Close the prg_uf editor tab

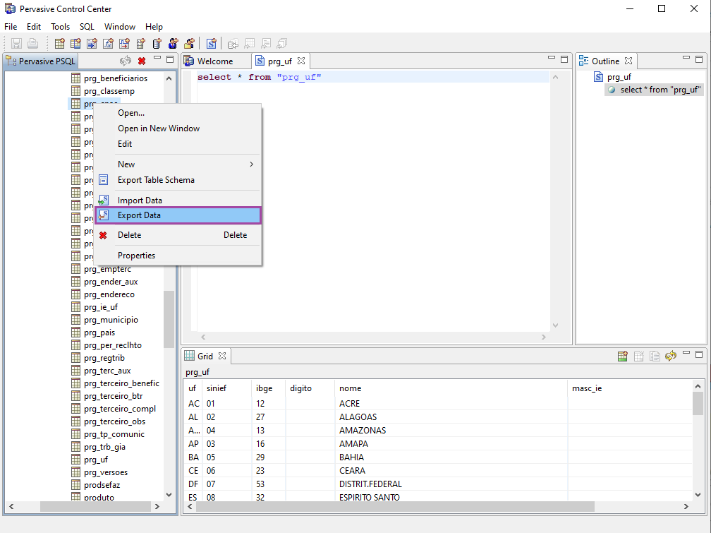click(301, 61)
